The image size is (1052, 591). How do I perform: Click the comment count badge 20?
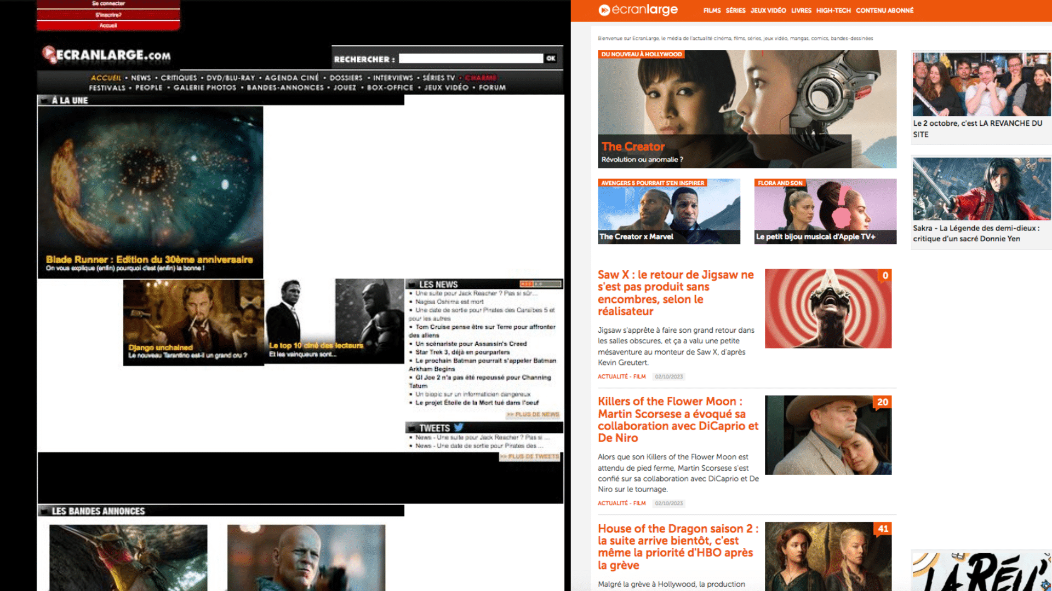click(x=882, y=402)
